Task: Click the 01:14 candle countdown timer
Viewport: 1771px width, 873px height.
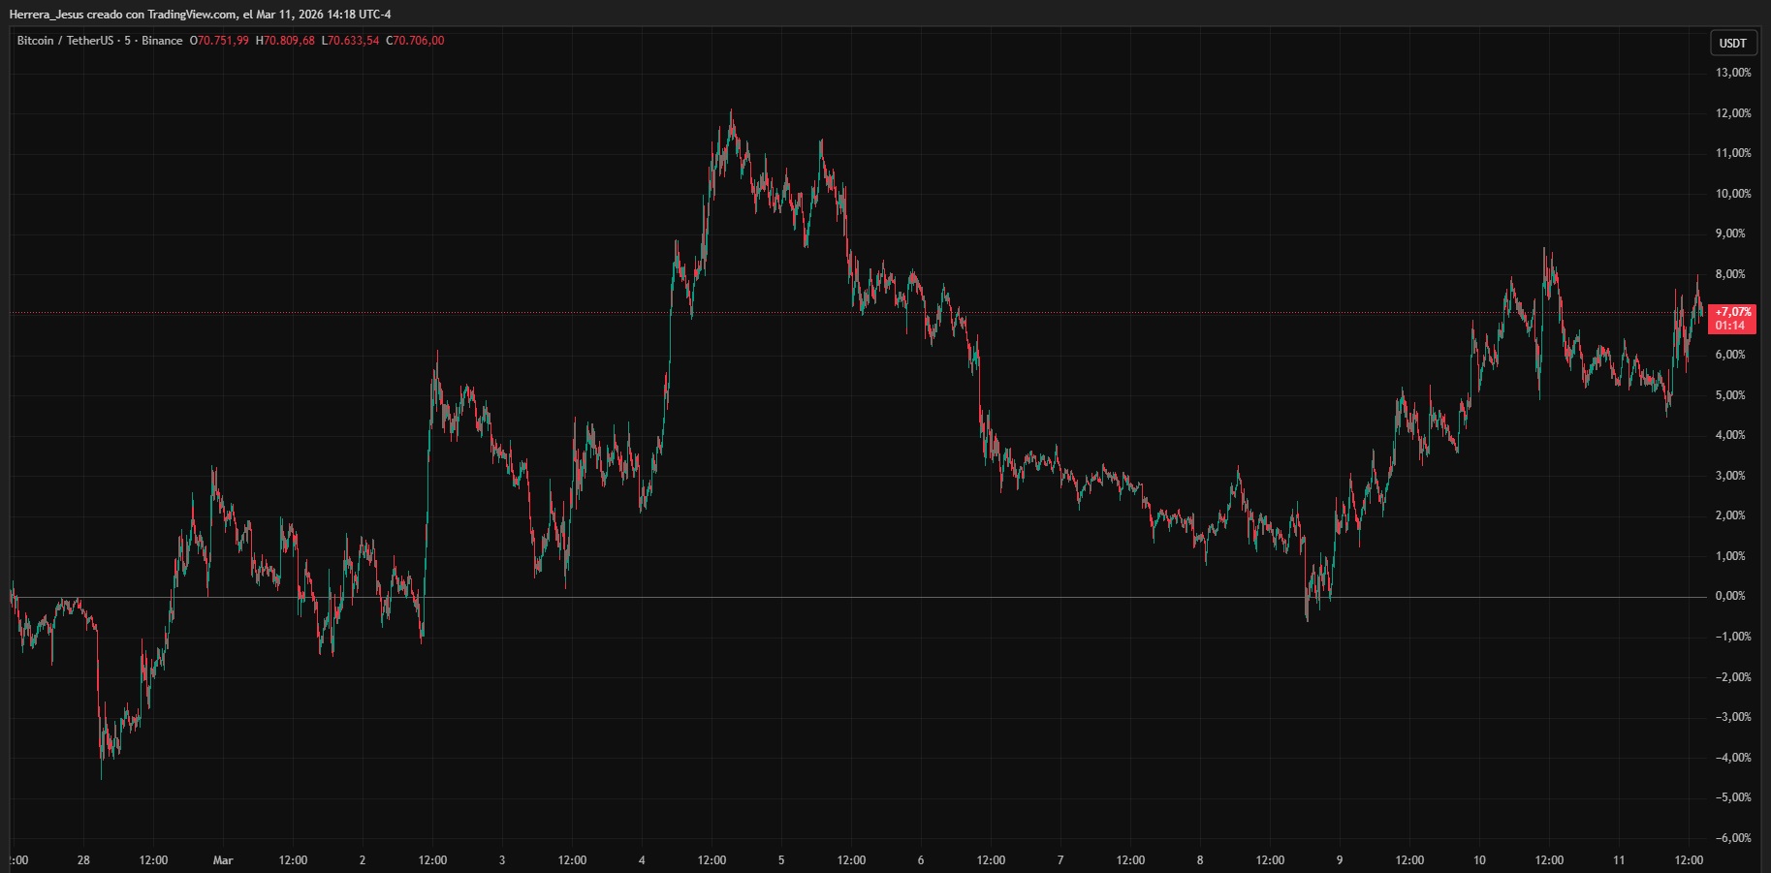Action: coord(1730,326)
